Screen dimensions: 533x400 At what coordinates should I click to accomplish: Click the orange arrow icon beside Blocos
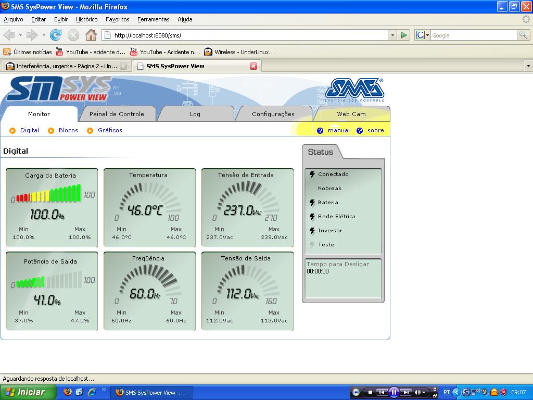pos(51,131)
